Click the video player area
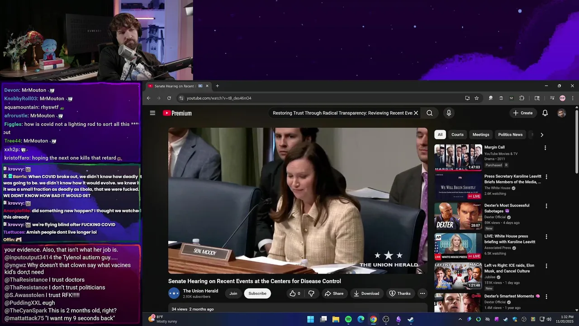The image size is (579, 326). click(x=298, y=201)
